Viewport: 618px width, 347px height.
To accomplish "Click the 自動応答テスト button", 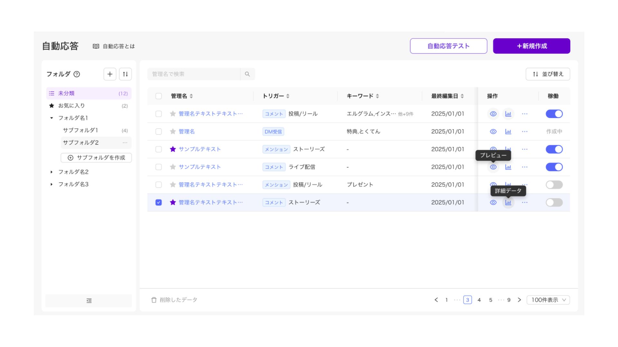I will tap(448, 46).
